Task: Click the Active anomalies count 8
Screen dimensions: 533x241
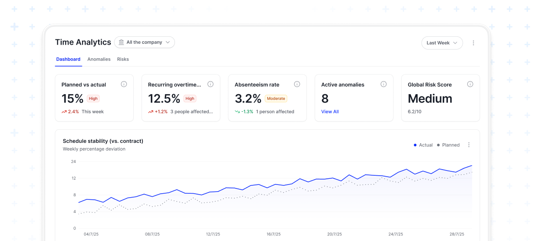Action: 325,99
